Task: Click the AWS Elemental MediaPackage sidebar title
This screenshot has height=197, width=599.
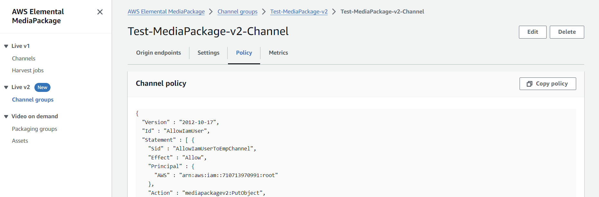Action: click(38, 16)
